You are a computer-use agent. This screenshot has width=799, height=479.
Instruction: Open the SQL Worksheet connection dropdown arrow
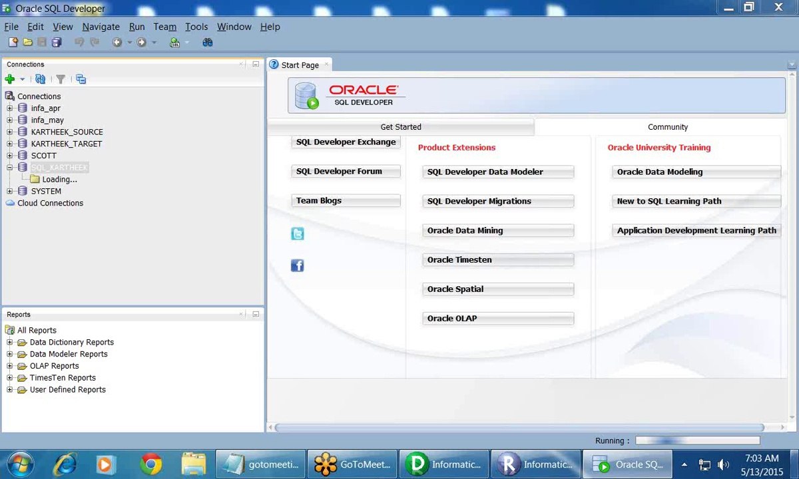pyautogui.click(x=187, y=42)
